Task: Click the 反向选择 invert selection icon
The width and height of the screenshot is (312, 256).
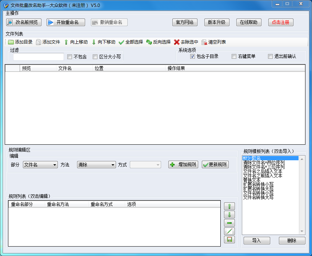Action: pos(149,42)
